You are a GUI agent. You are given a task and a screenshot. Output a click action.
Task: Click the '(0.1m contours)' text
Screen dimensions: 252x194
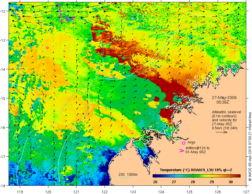point(224,116)
